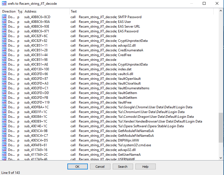This screenshot has width=224, height=175.
Task: Confirm selection with the OK button
Action: coord(77,166)
